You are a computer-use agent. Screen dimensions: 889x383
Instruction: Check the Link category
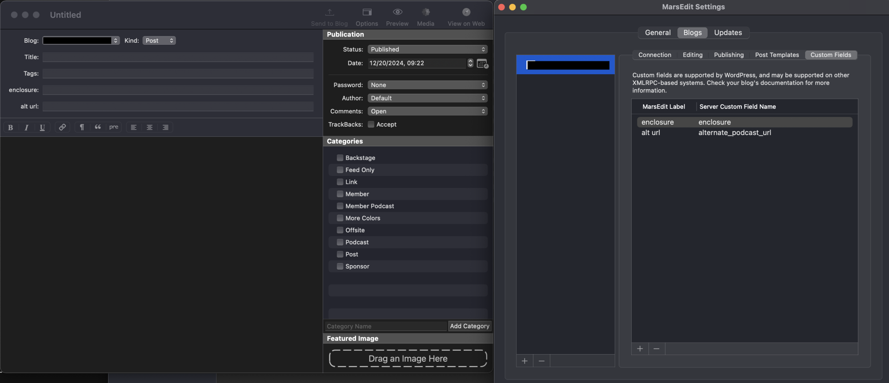tap(340, 182)
